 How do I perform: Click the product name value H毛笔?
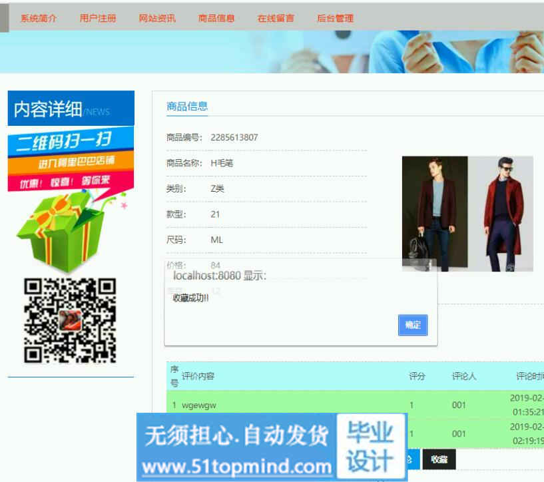coord(222,163)
